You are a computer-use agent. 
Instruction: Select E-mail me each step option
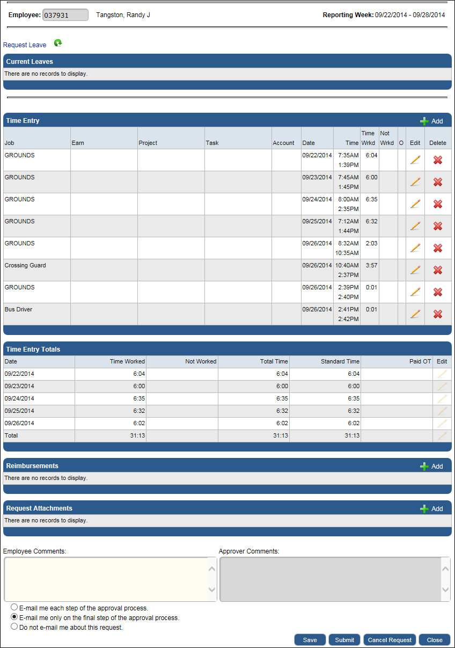click(x=14, y=608)
